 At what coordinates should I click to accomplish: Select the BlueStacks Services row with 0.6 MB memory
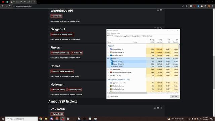click(x=143, y=86)
